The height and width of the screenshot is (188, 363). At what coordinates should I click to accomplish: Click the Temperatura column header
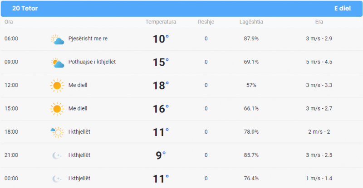161,22
